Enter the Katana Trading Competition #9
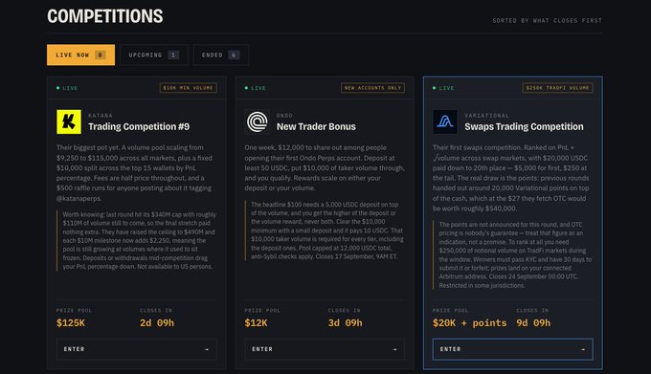Viewport: 651px width, 374px height. pyautogui.click(x=137, y=349)
